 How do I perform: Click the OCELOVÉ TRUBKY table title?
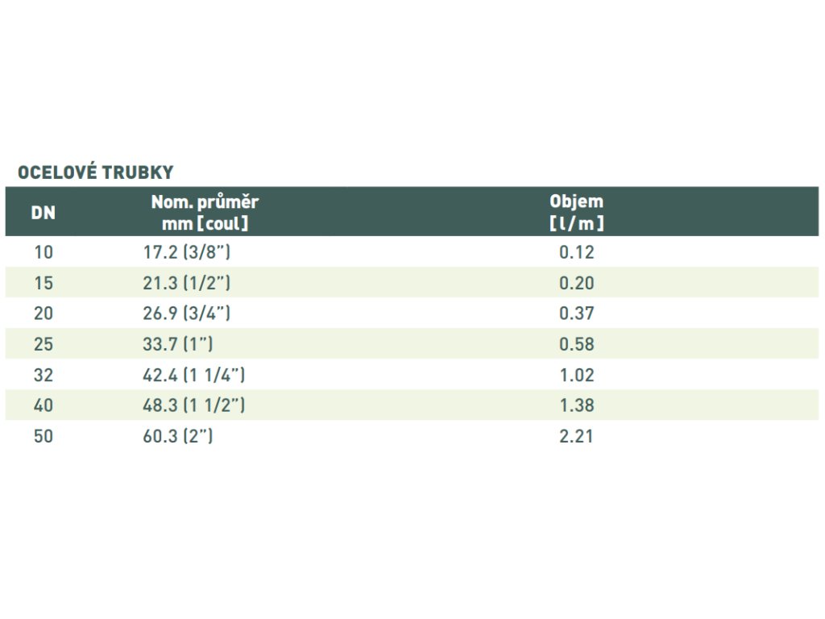(95, 172)
